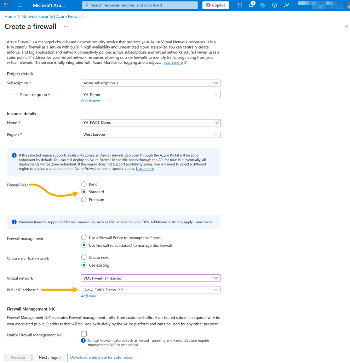Open the feedback icon in header

point(286,5)
